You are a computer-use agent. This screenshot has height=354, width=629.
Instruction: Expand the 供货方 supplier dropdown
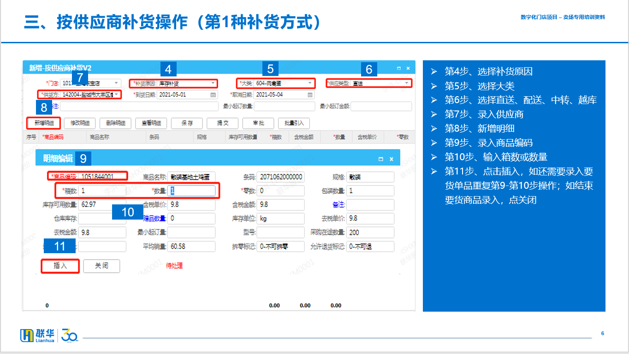pyautogui.click(x=117, y=94)
